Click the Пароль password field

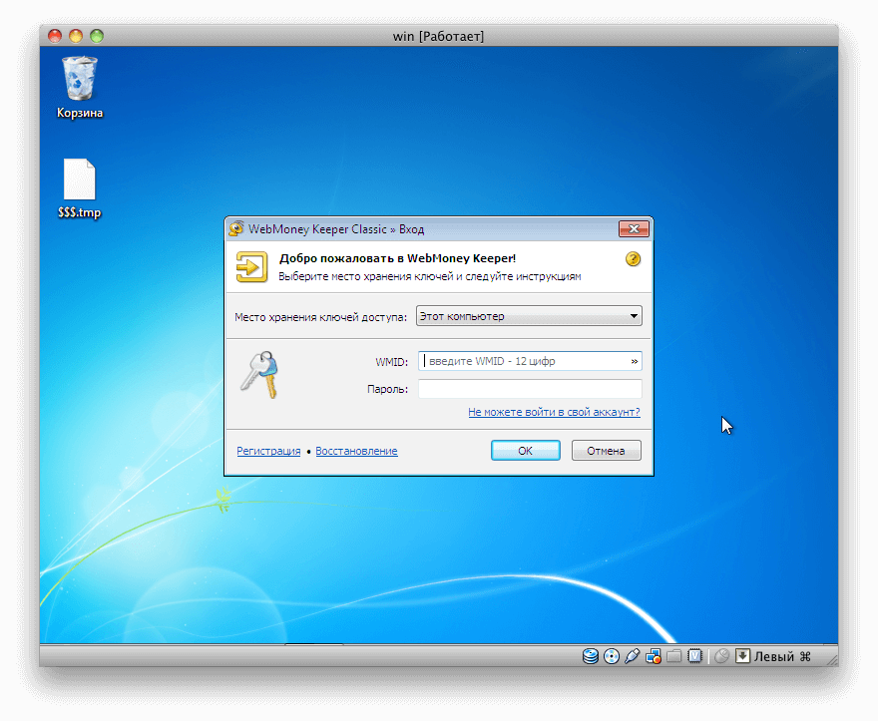point(530,389)
